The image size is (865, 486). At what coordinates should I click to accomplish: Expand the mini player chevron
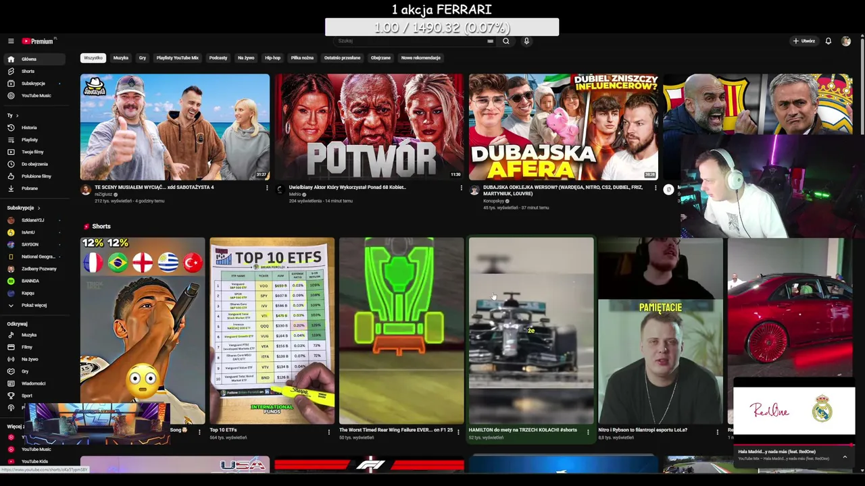[x=845, y=457]
